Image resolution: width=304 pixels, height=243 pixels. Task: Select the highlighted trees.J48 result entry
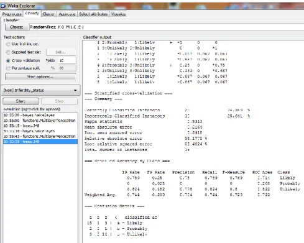[x=40, y=142]
